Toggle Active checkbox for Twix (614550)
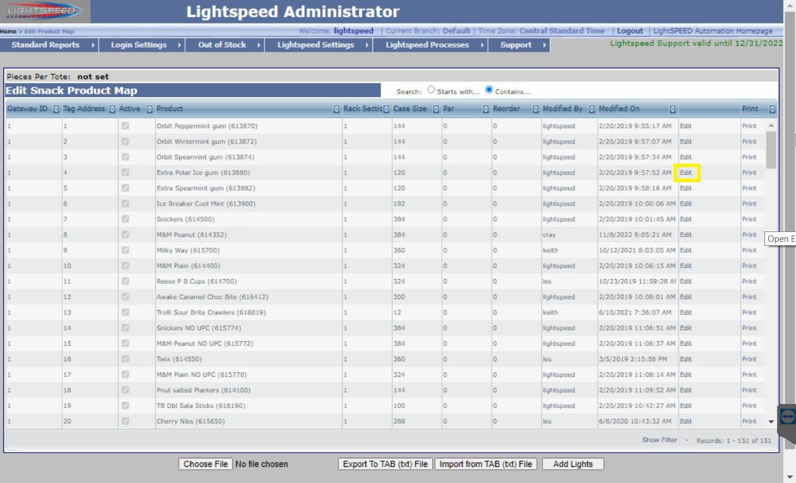 pyautogui.click(x=125, y=358)
